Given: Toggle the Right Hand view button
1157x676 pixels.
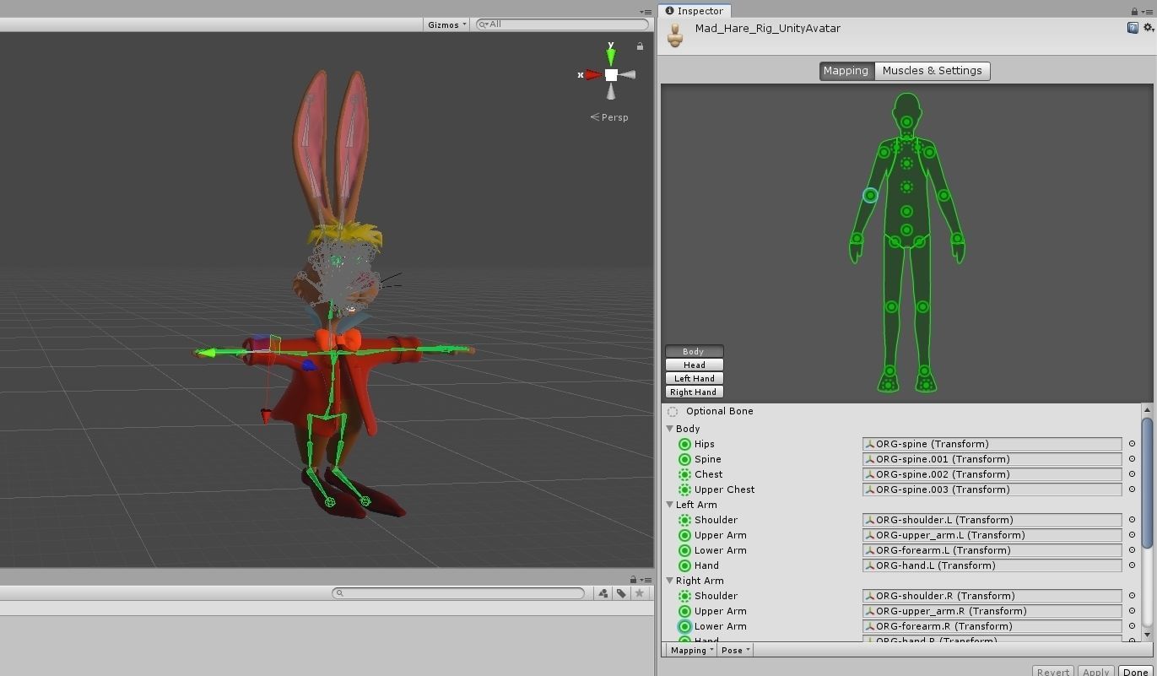Looking at the screenshot, I should tap(694, 392).
